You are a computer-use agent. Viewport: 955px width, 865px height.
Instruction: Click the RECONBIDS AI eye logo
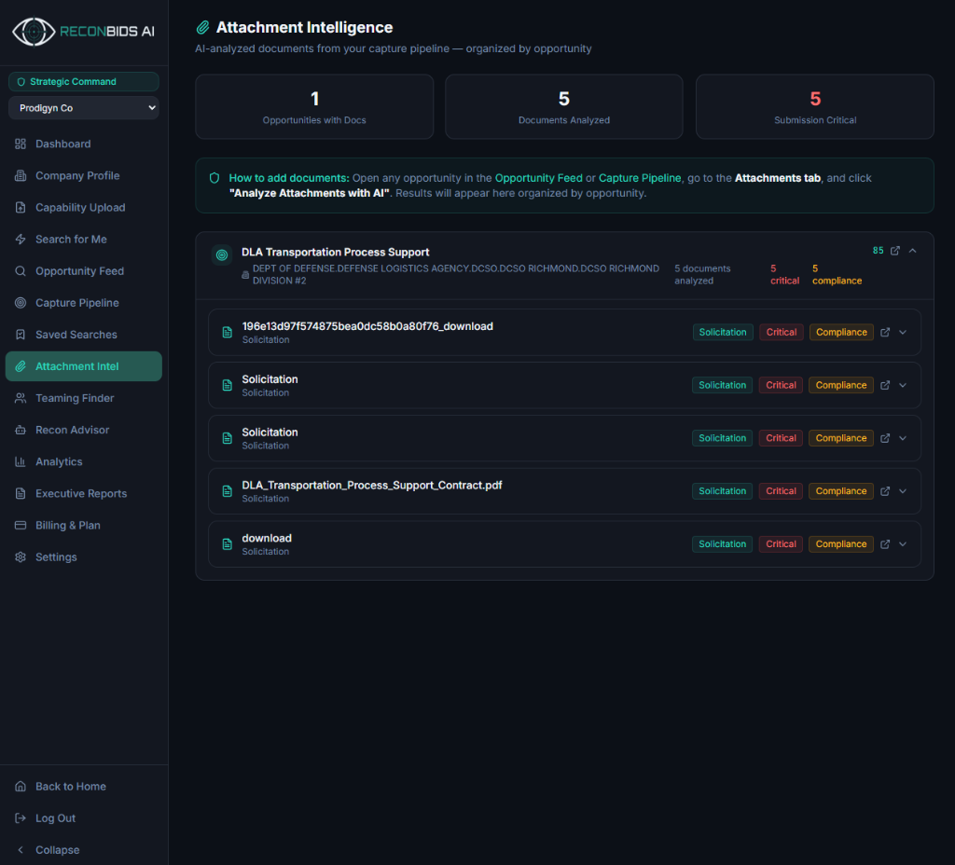click(x=35, y=32)
